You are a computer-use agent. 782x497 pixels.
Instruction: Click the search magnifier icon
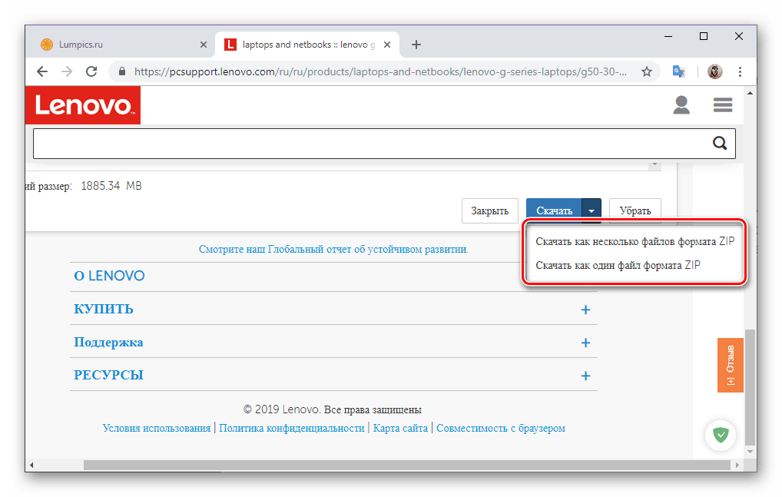719,144
